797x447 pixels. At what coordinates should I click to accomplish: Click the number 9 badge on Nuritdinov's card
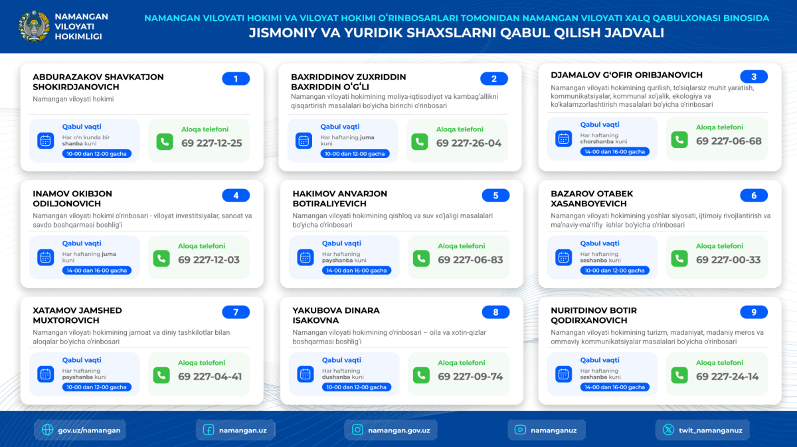coord(754,312)
